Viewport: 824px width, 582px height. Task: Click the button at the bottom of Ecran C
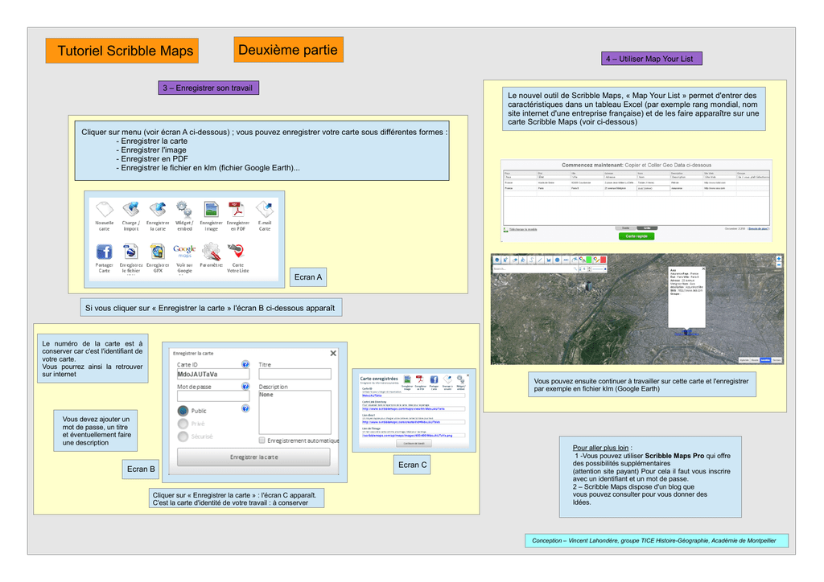(x=414, y=444)
